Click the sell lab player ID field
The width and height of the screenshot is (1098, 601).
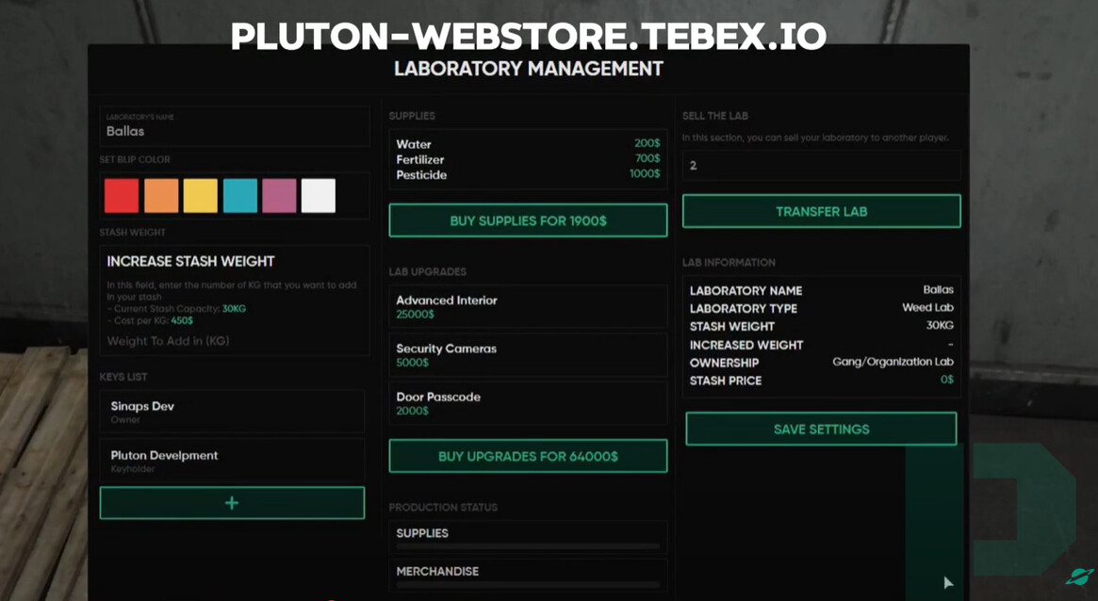point(822,165)
